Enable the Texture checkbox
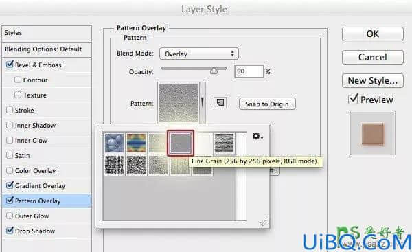The height and width of the screenshot is (252, 412). pos(18,95)
